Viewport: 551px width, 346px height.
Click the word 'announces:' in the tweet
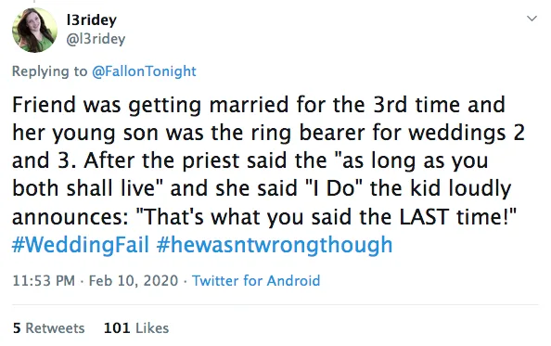click(x=70, y=217)
